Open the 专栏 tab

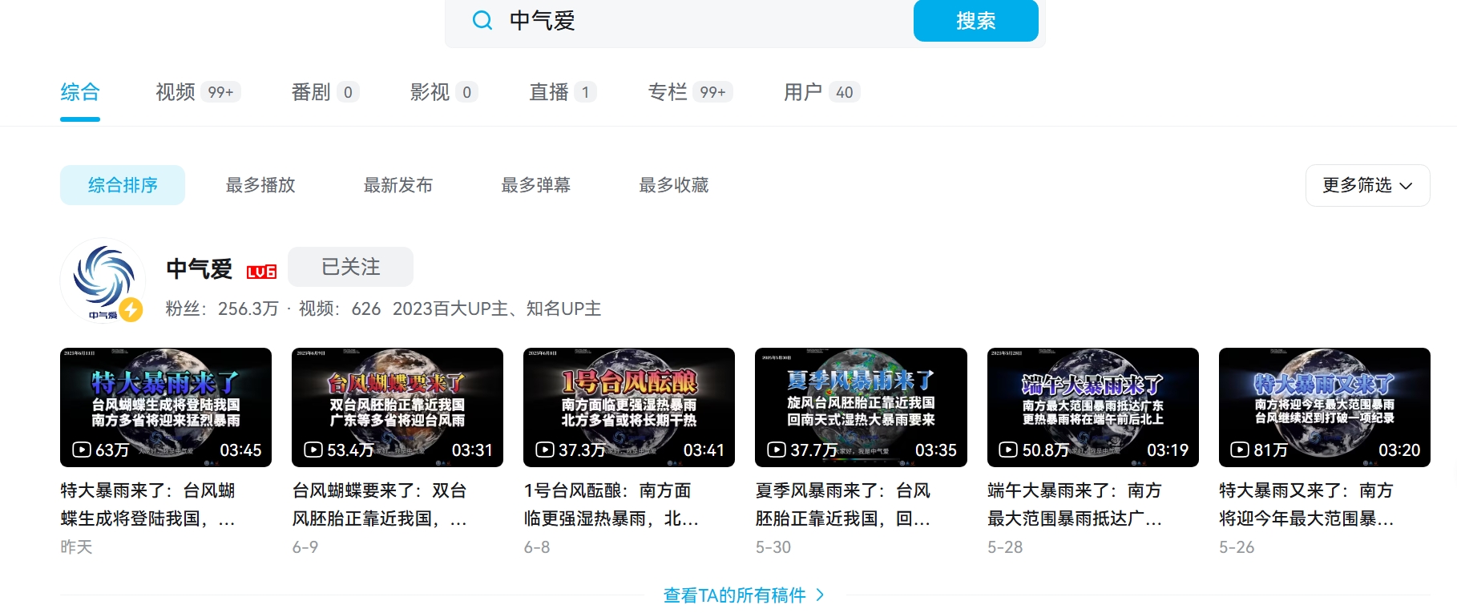point(668,92)
